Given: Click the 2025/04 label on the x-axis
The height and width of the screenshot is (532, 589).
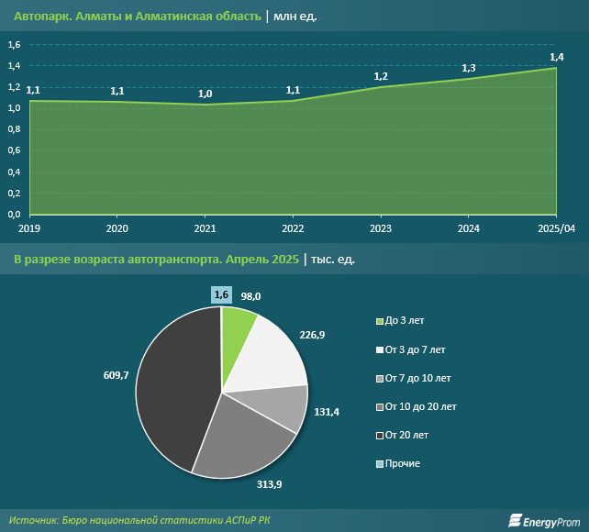Looking at the screenshot, I should 556,228.
